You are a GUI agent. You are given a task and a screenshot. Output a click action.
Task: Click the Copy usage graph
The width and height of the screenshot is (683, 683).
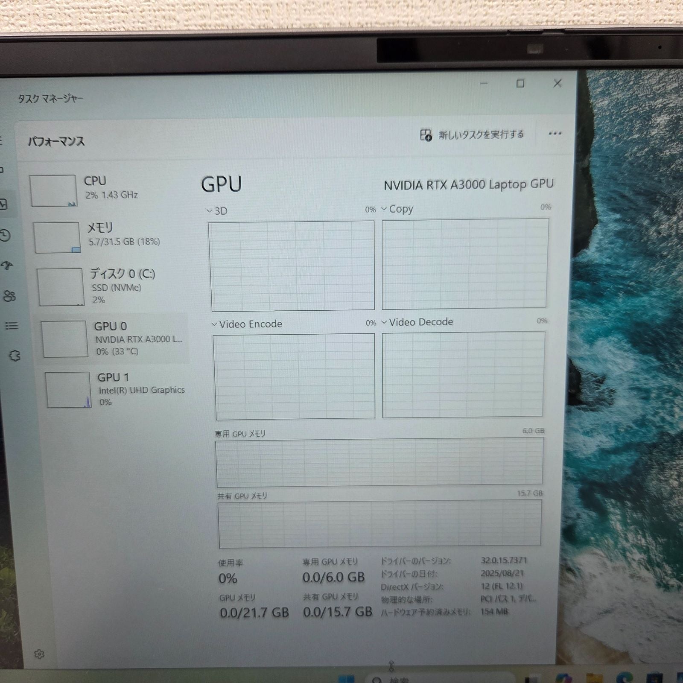[x=464, y=263]
